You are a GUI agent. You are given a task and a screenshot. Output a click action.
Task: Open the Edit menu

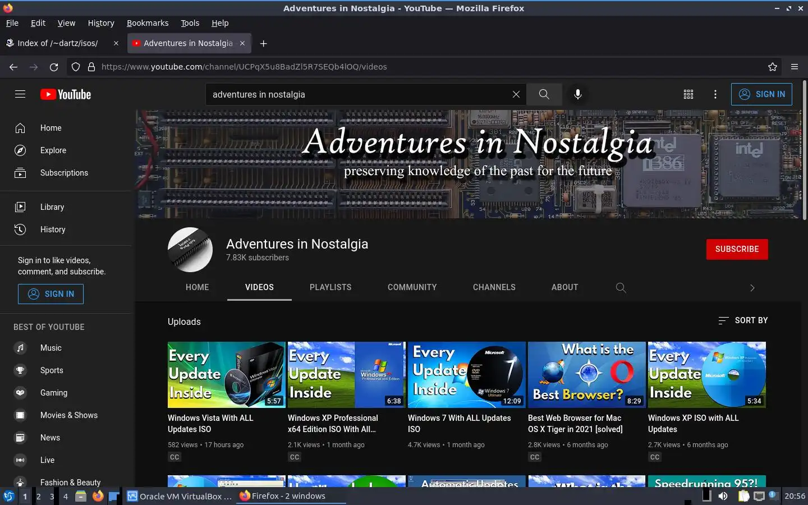click(38, 23)
